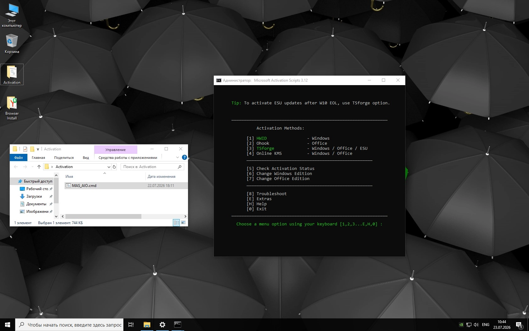Click the Ohook option text in console
529x331 pixels.
(263, 143)
